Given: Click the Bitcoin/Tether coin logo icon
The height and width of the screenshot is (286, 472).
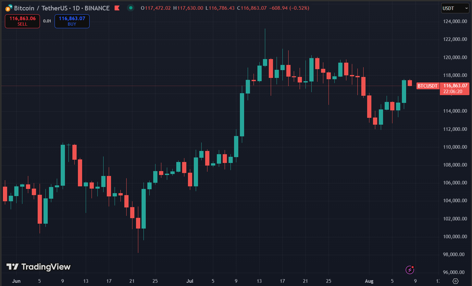Looking at the screenshot, I should 9,8.
